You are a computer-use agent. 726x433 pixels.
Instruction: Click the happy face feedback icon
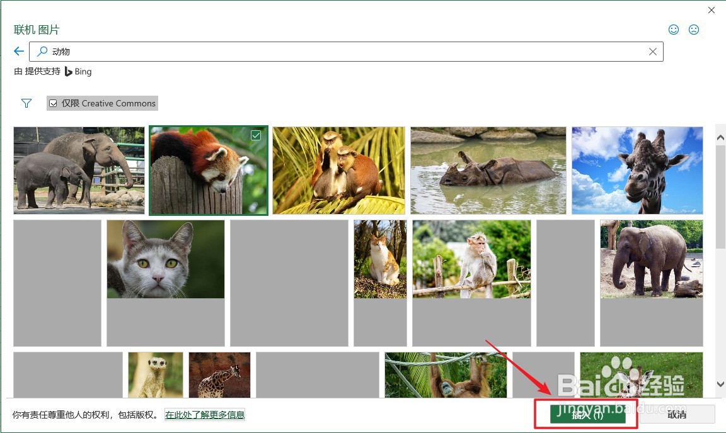[674, 30]
